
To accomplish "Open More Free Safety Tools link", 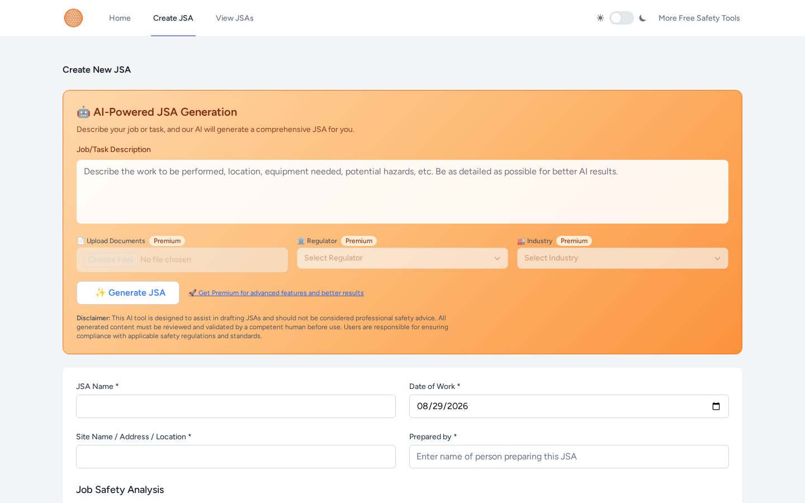I will (699, 18).
